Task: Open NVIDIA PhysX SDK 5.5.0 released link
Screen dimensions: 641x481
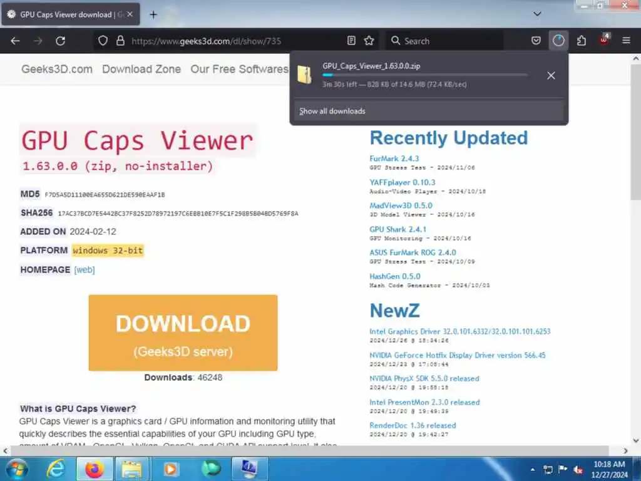Action: click(x=424, y=379)
